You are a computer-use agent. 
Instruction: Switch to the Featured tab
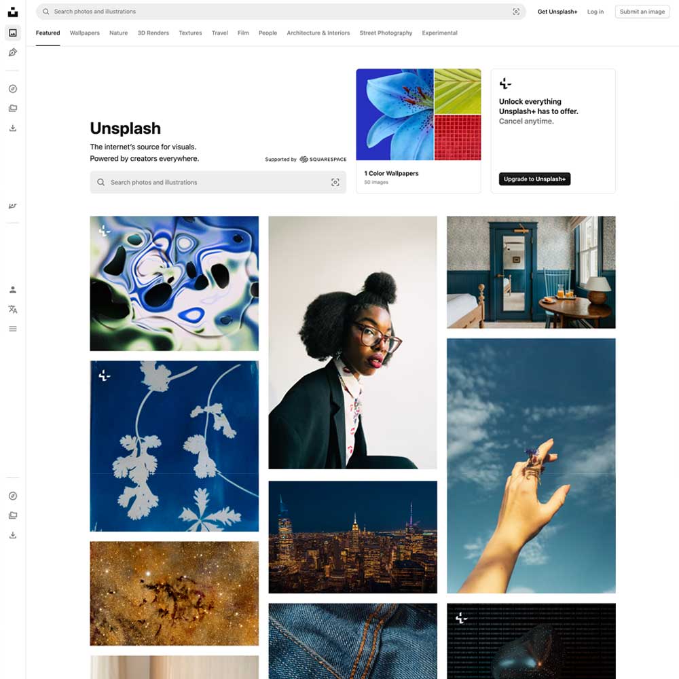point(48,33)
